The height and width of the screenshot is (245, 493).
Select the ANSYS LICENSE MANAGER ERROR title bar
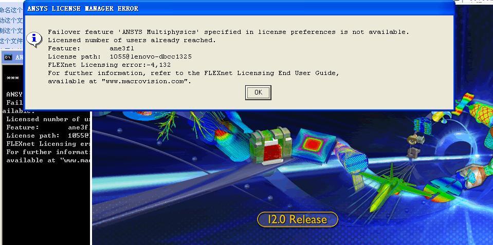pos(239,9)
